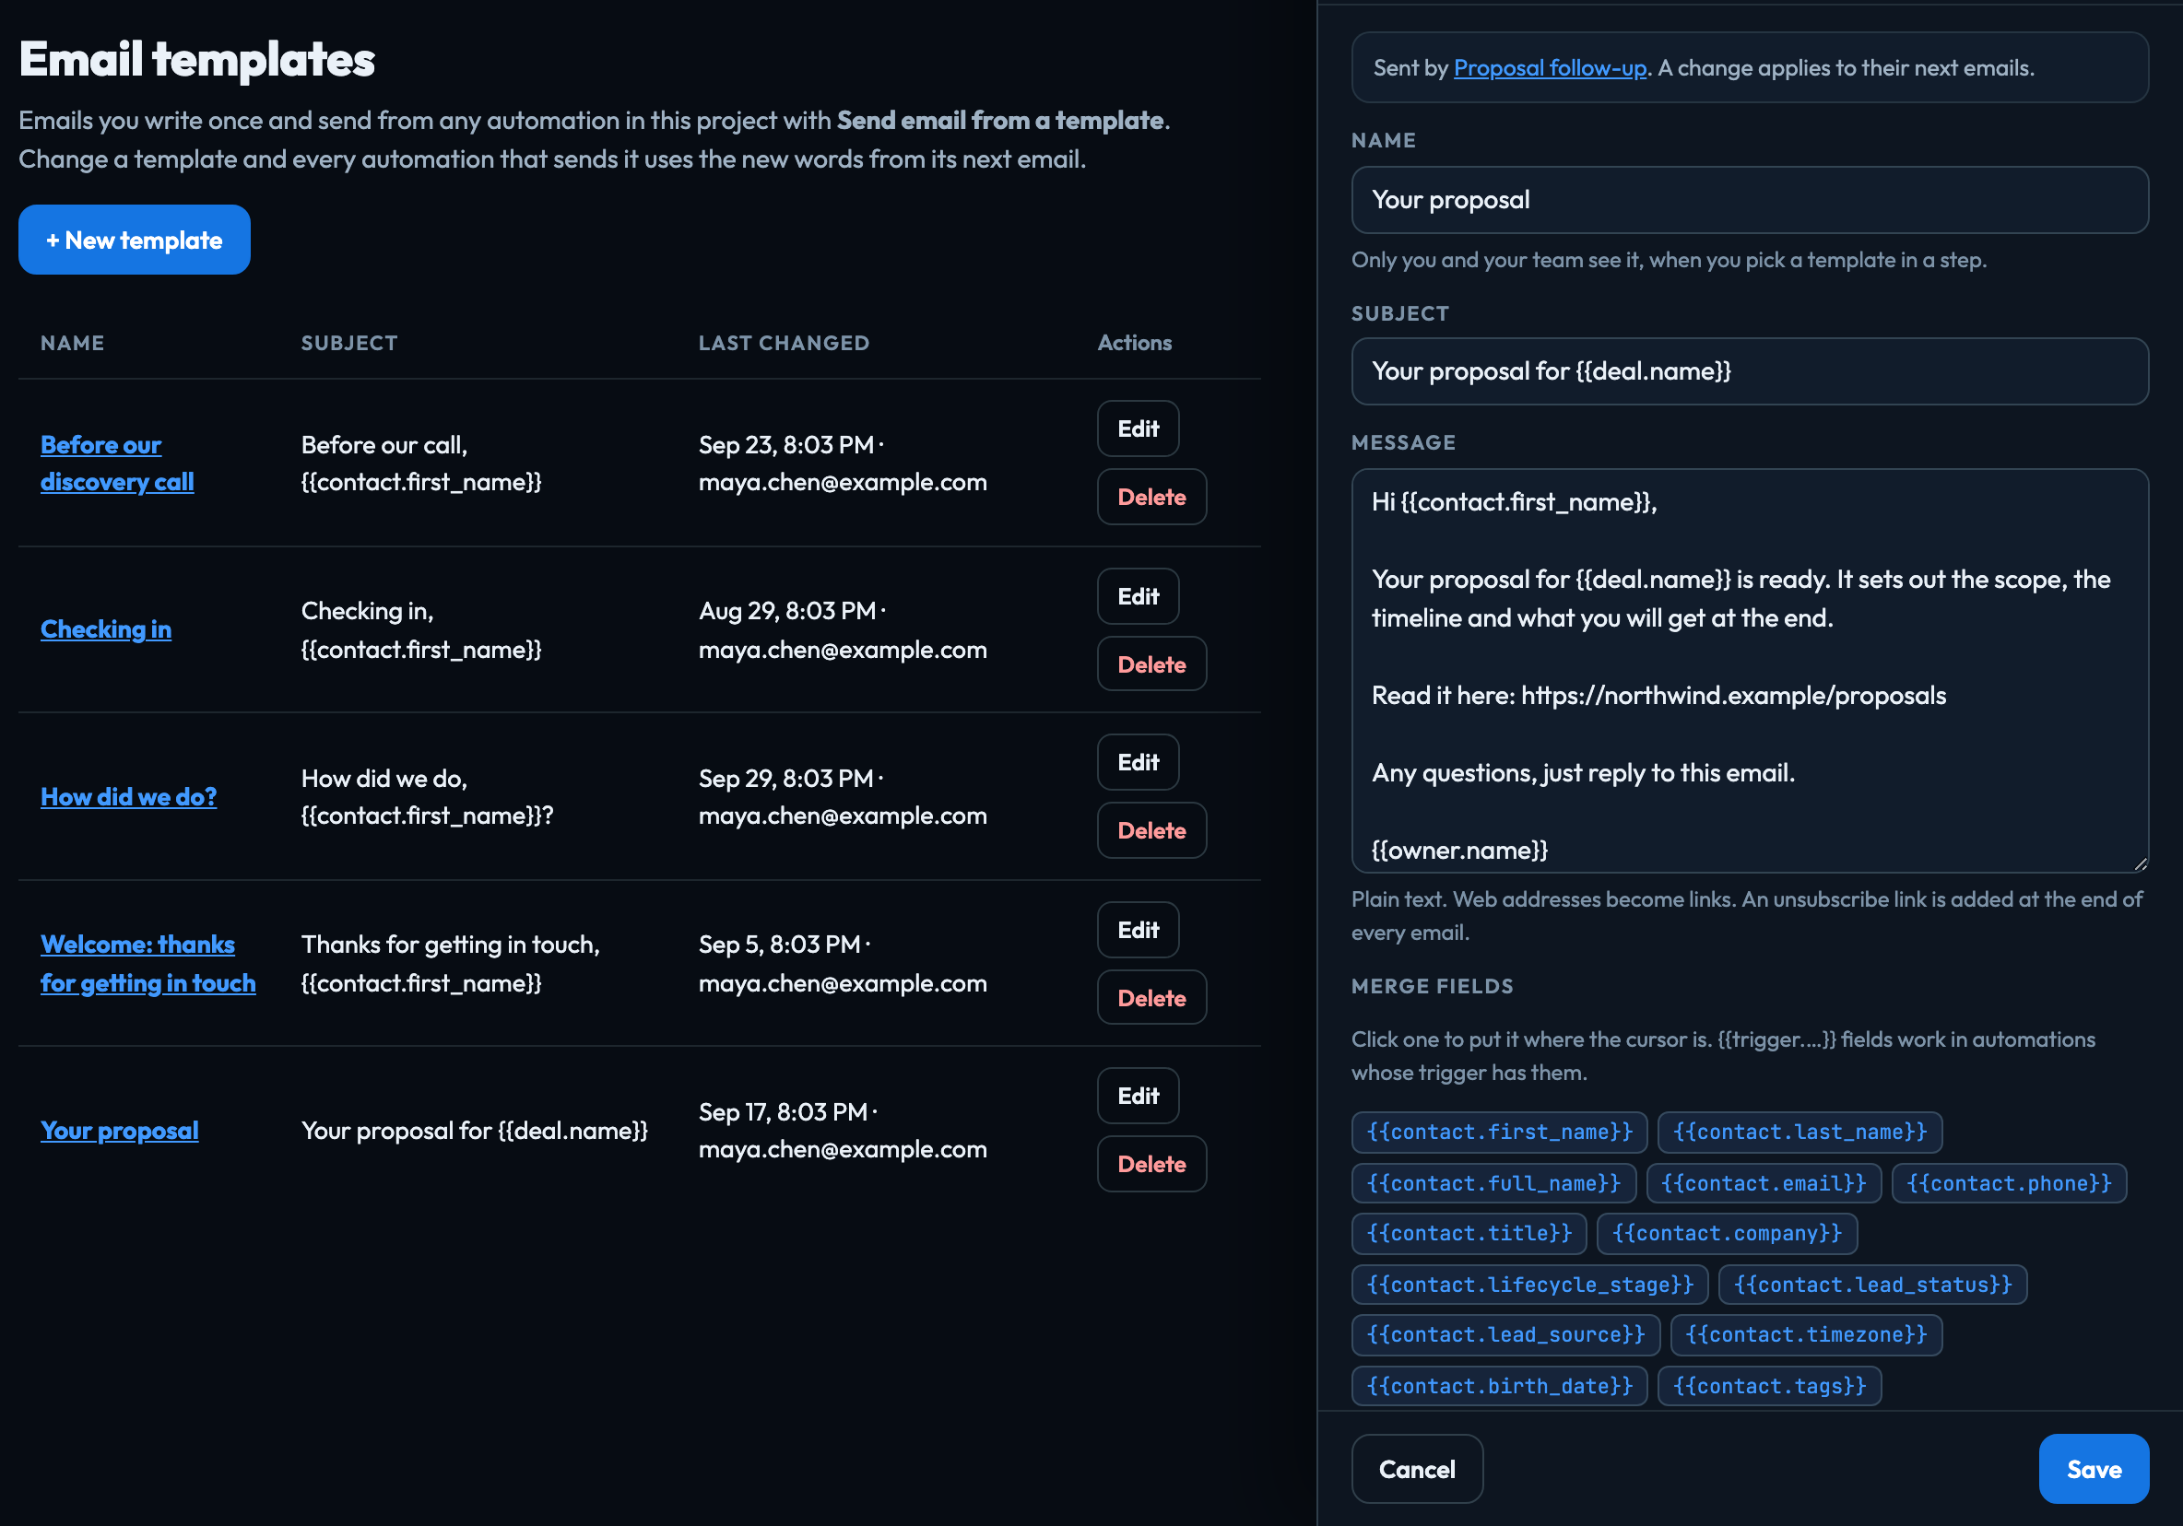Open the Welcome: thanks for getting in touch link
The width and height of the screenshot is (2183, 1526).
147,964
